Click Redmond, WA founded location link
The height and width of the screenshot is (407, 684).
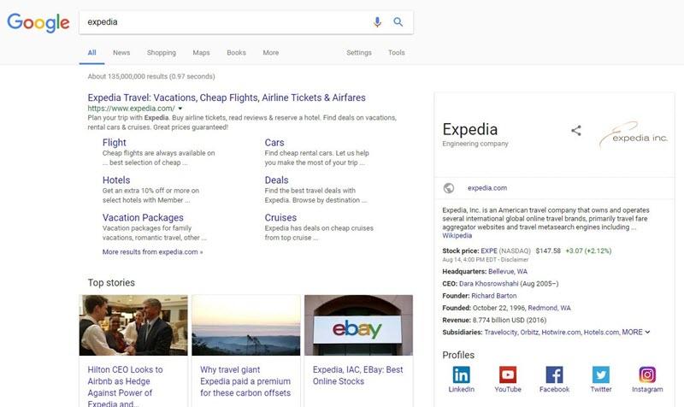(549, 308)
